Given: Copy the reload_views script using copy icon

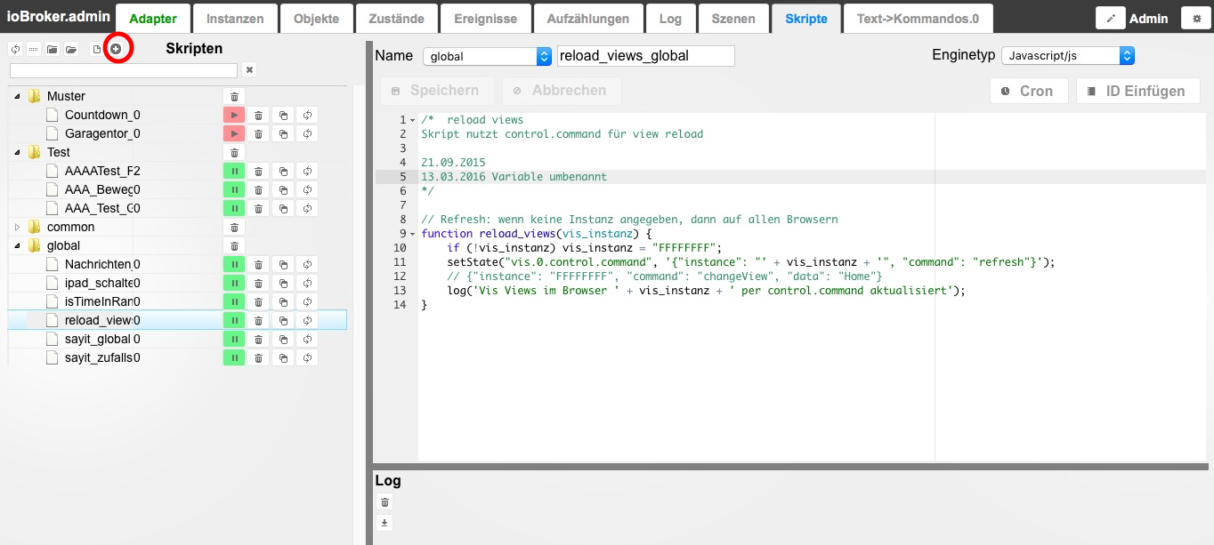Looking at the screenshot, I should 283,320.
